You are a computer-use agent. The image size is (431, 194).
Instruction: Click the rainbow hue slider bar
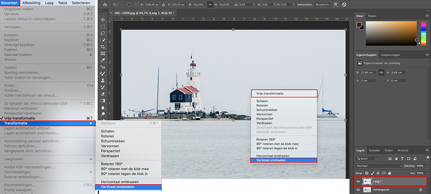click(423, 33)
